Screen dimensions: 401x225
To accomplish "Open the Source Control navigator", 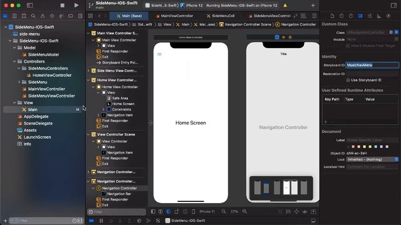I will click(x=14, y=16).
